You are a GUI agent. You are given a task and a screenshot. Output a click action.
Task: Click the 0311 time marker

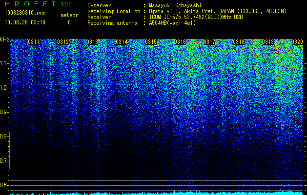tap(34, 42)
